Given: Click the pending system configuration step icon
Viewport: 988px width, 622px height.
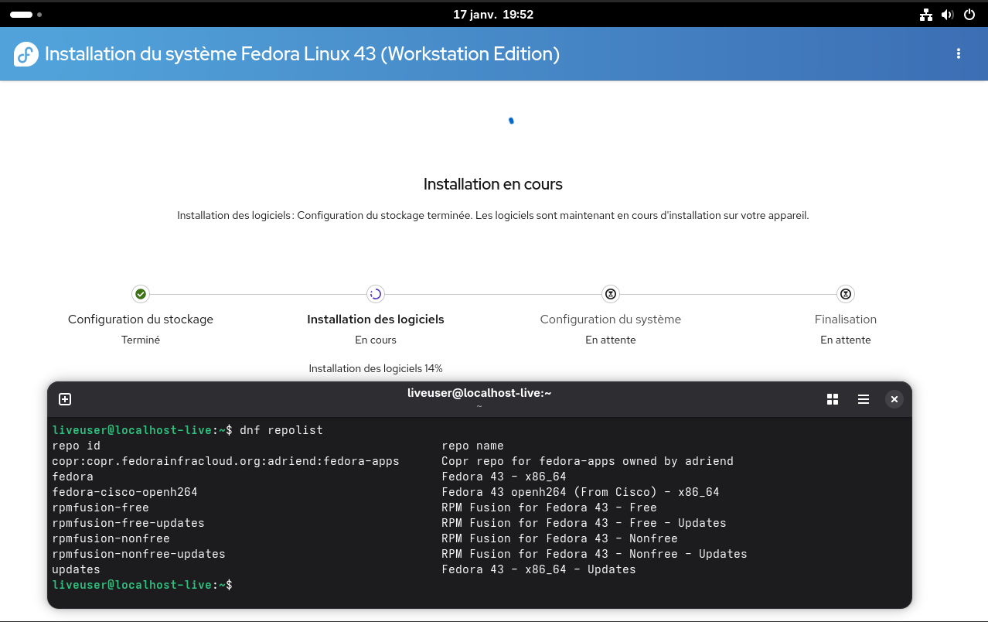Looking at the screenshot, I should tap(611, 294).
